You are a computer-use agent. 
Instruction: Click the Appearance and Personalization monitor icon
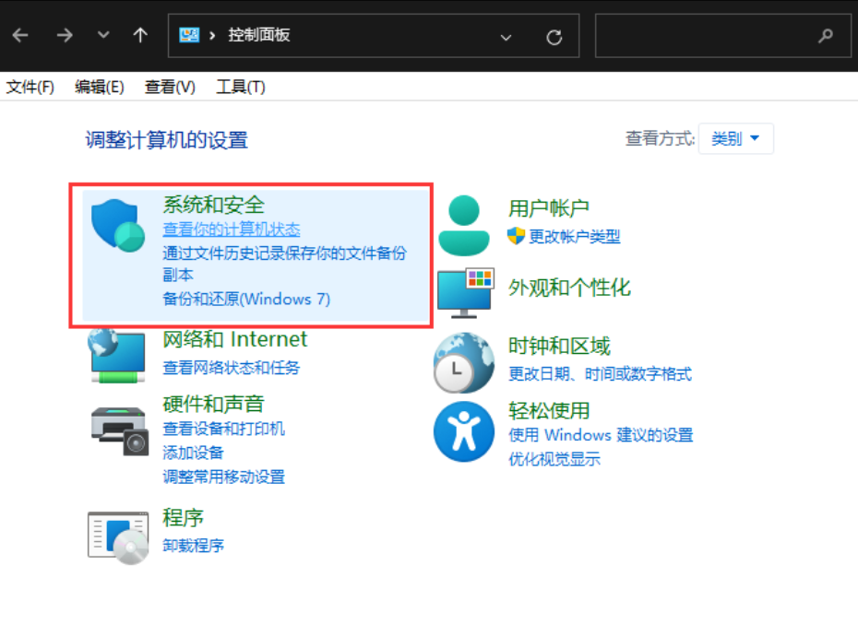466,289
